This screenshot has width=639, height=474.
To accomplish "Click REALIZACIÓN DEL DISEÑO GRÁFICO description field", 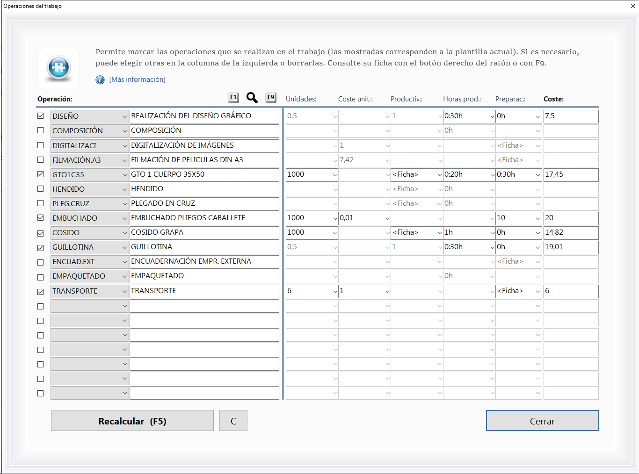I will 204,116.
